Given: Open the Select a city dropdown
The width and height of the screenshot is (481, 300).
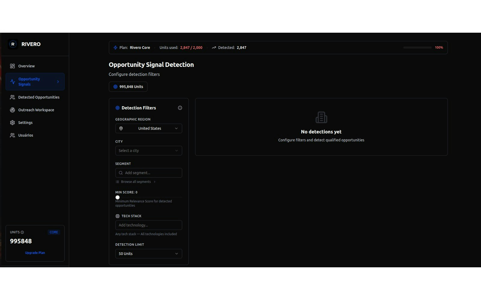Looking at the screenshot, I should pos(149,151).
